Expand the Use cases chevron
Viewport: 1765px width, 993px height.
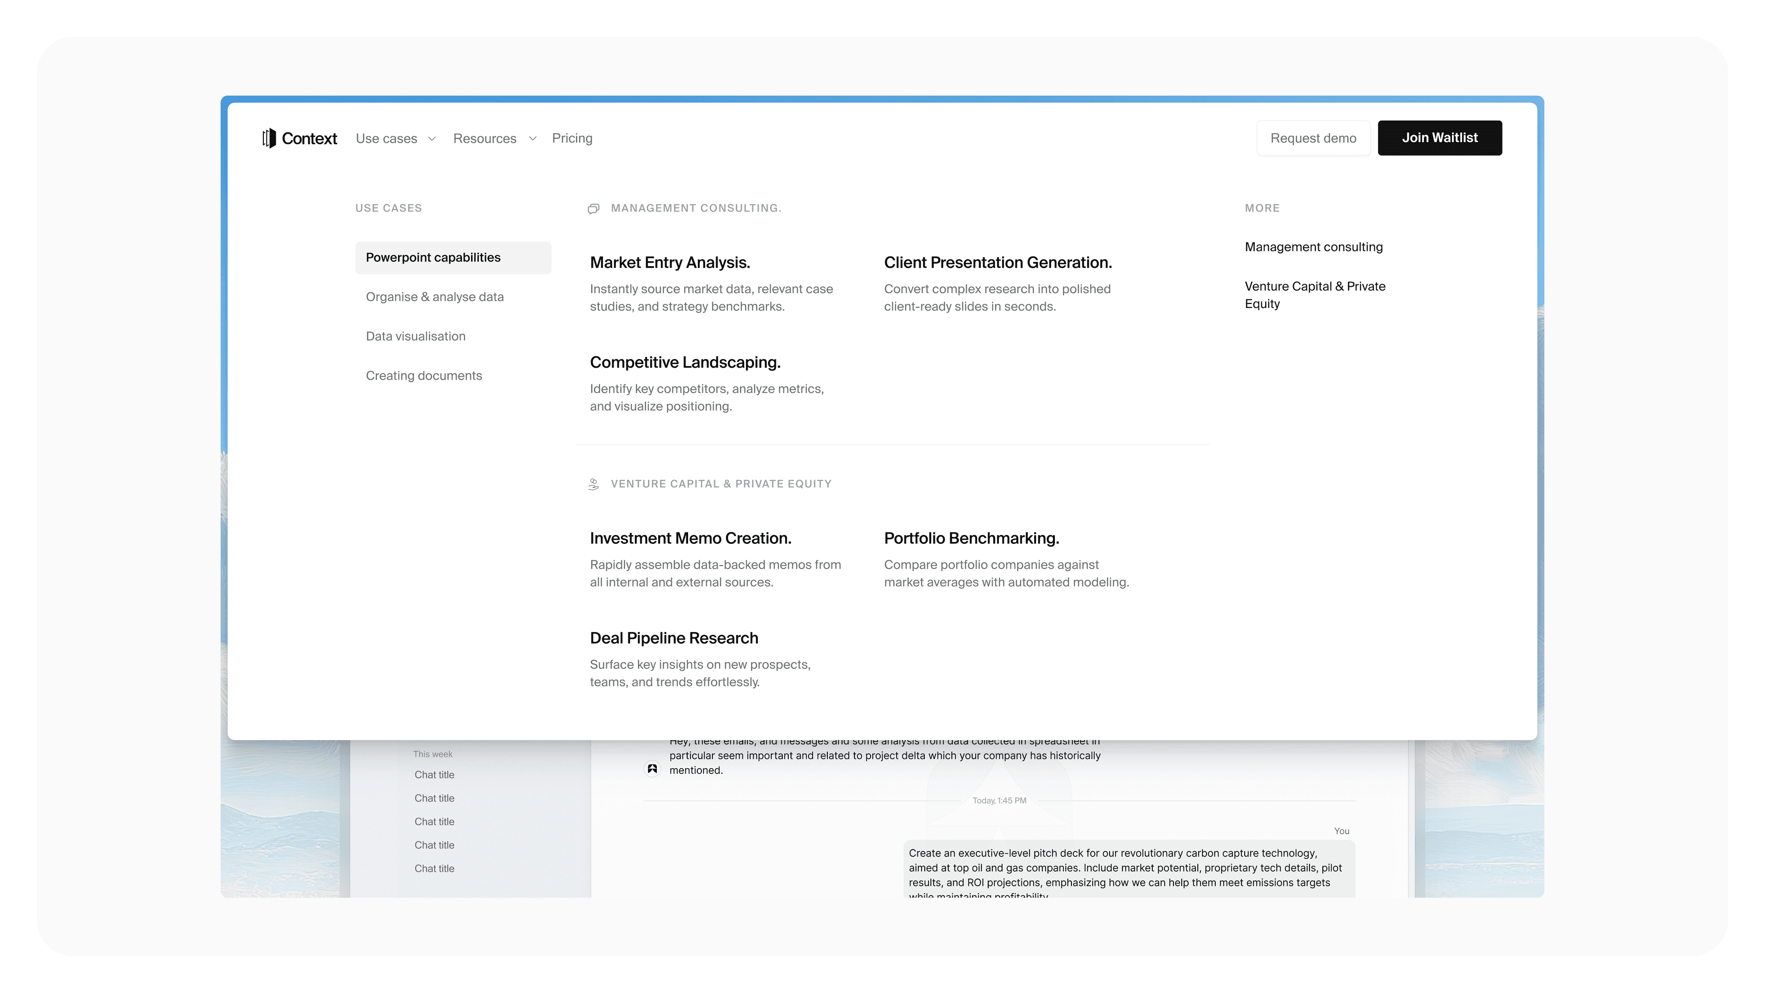[x=432, y=139]
